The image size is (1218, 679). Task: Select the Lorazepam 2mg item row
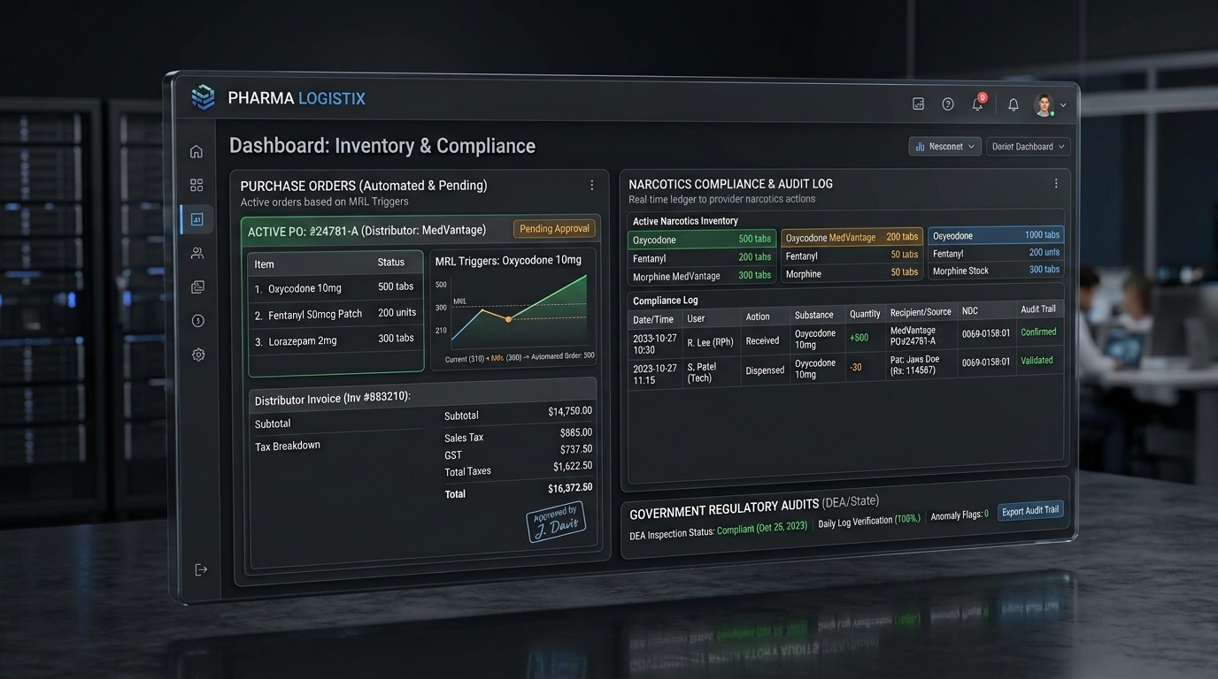pos(335,339)
